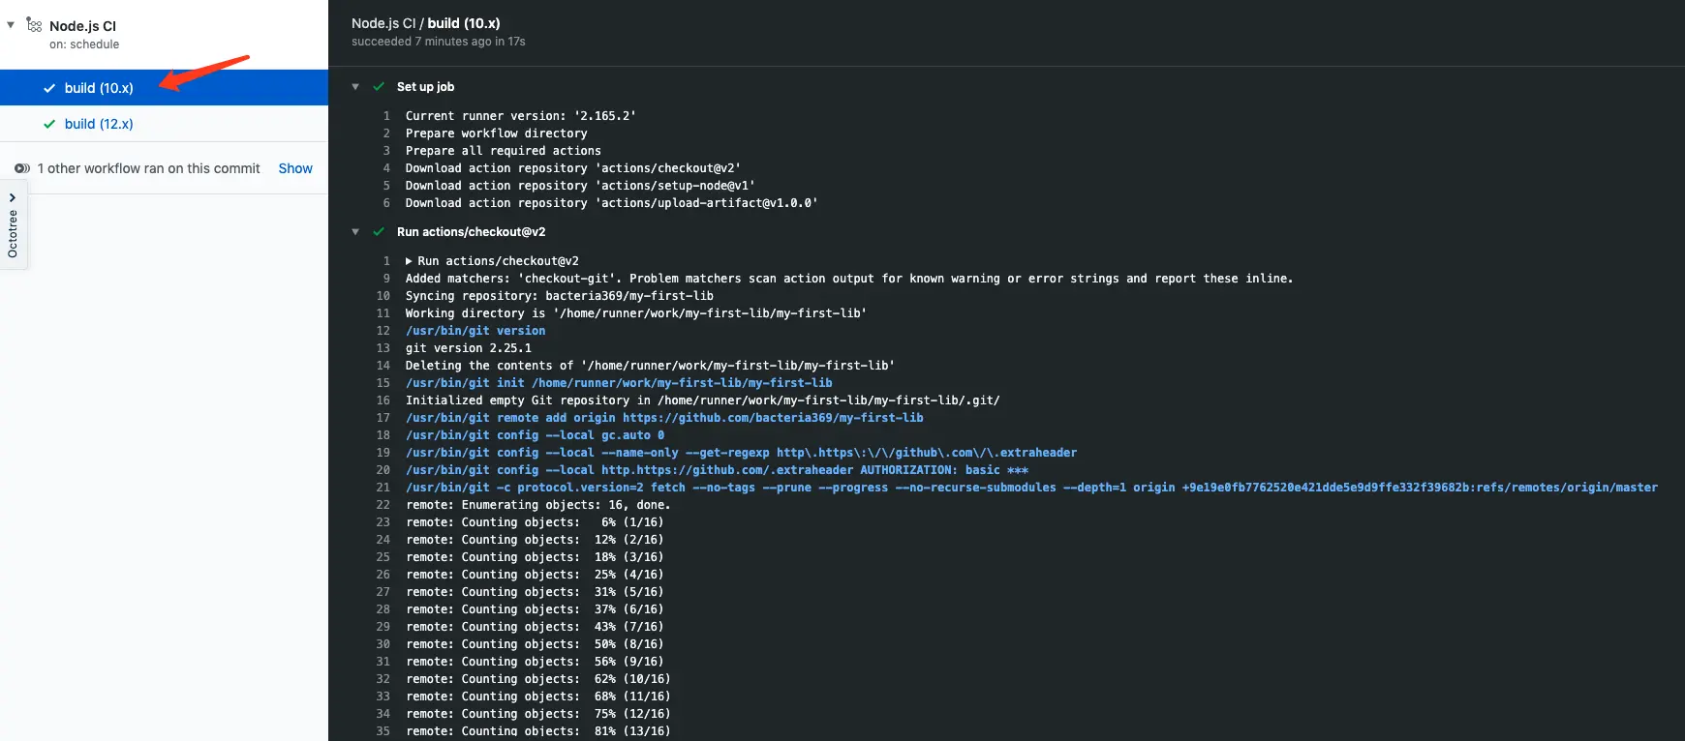Image resolution: width=1685 pixels, height=741 pixels.
Task: Select the build (10.x) job
Action: 164,88
